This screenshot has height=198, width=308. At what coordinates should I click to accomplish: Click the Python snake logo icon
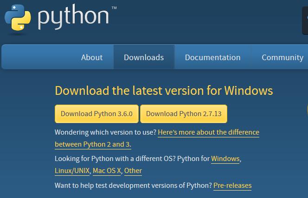18,18
